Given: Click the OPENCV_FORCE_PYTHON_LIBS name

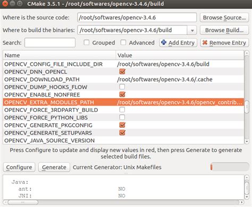Looking at the screenshot, I should [x=46, y=118].
